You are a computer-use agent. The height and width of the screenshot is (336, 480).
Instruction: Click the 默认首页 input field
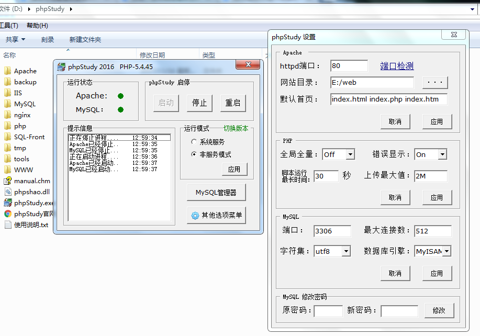click(389, 99)
